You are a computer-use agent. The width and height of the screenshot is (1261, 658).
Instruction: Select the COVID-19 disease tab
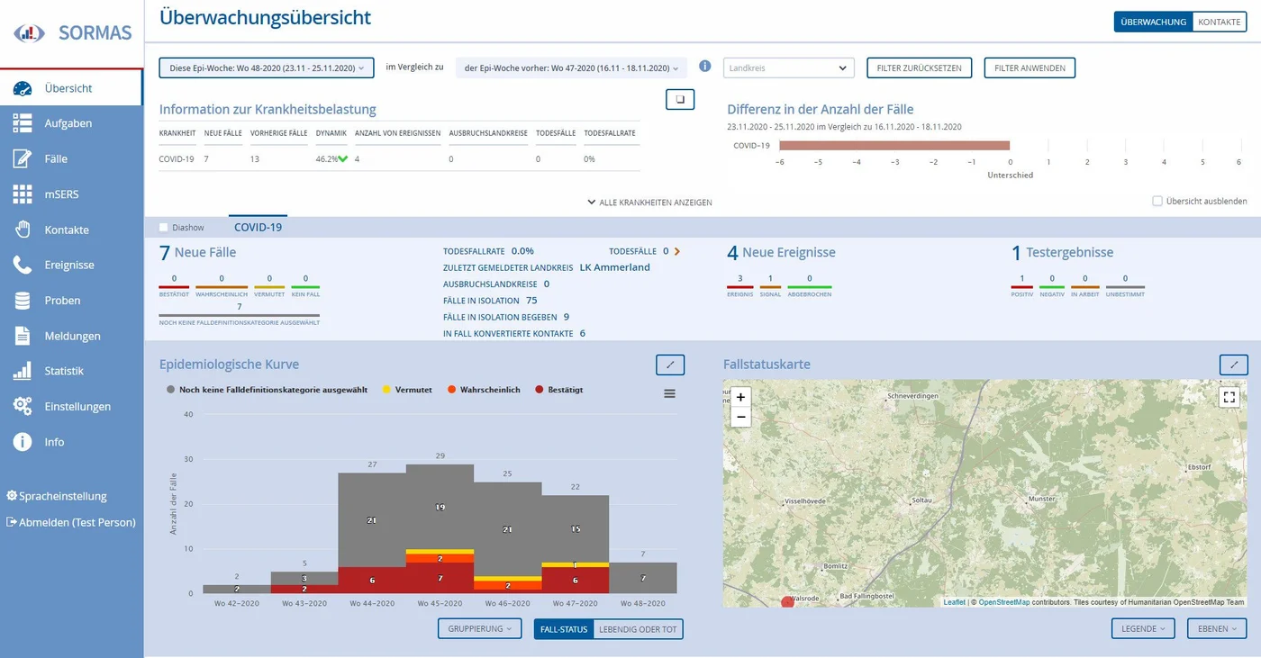point(258,227)
